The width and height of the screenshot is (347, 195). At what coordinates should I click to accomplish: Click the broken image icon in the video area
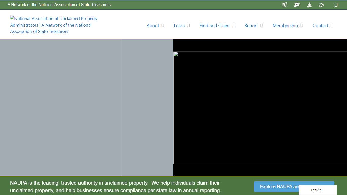176,54
